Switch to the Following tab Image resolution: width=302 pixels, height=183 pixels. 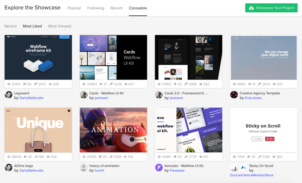[x=96, y=8]
